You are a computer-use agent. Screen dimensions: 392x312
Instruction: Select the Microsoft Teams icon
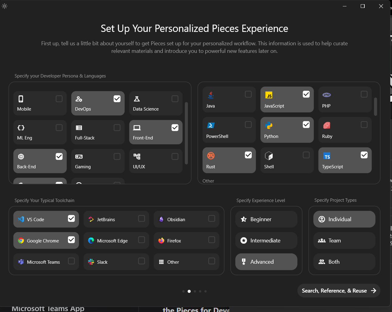(21, 262)
